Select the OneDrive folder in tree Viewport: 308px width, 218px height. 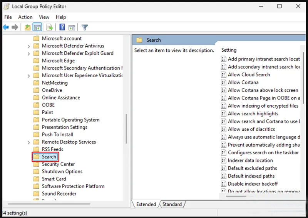(x=52, y=90)
